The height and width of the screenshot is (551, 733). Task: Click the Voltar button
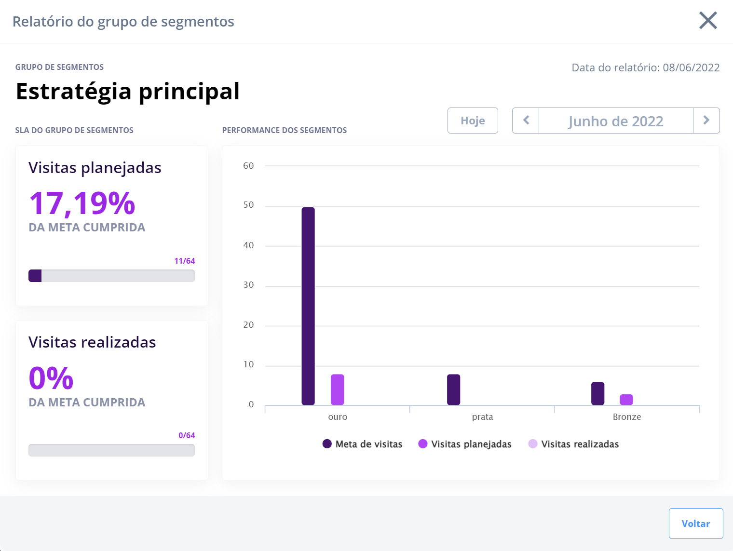click(695, 524)
